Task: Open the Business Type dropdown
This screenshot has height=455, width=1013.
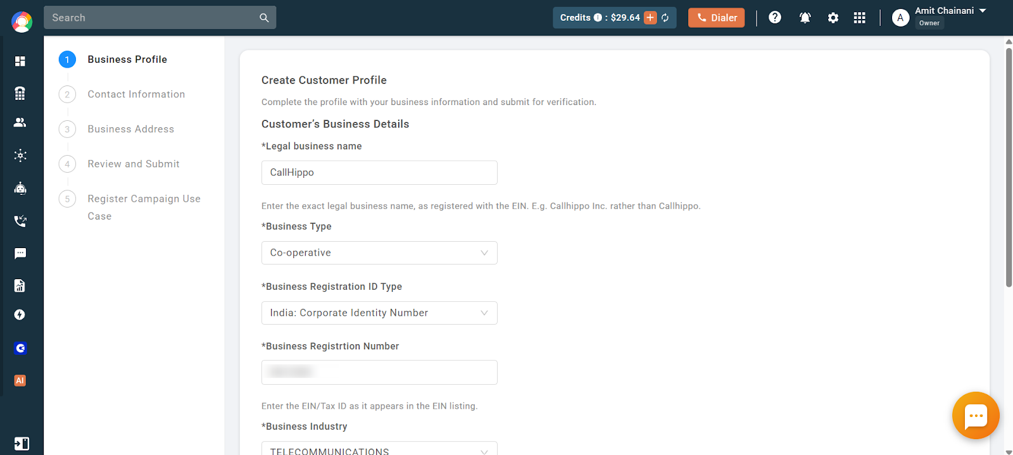Action: pyautogui.click(x=379, y=252)
